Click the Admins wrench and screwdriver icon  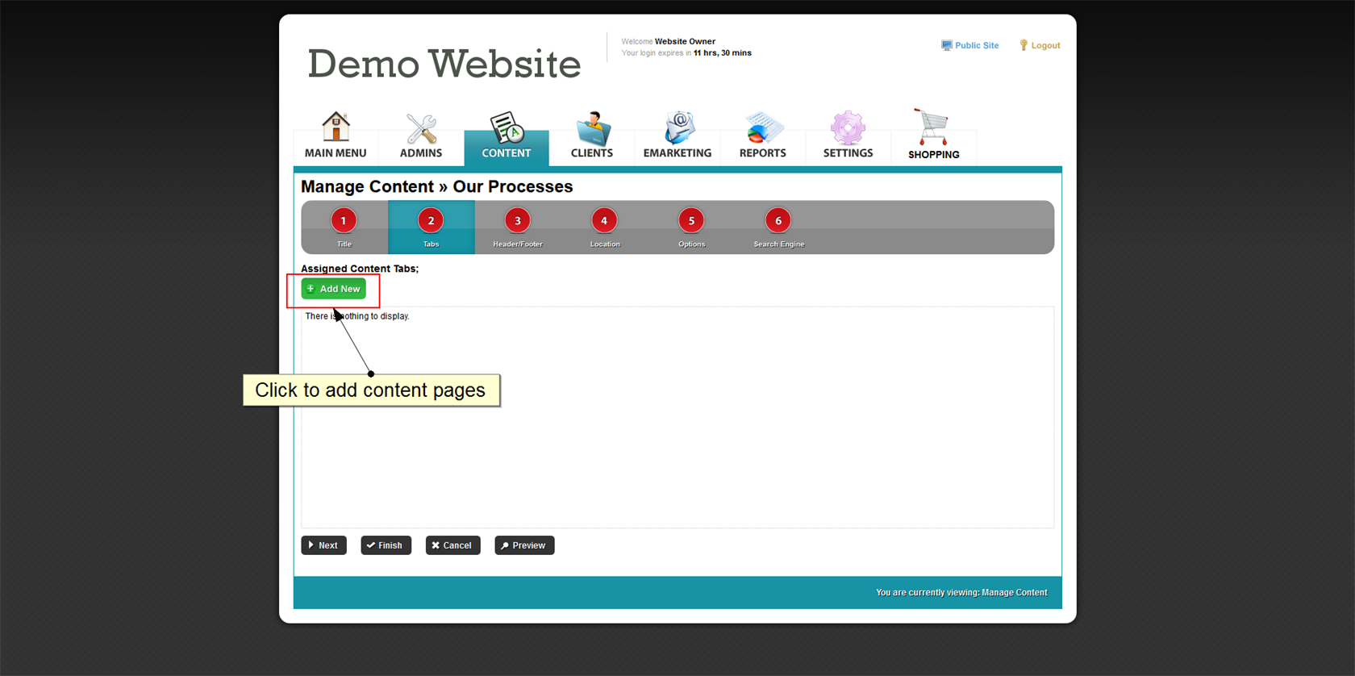click(x=421, y=129)
